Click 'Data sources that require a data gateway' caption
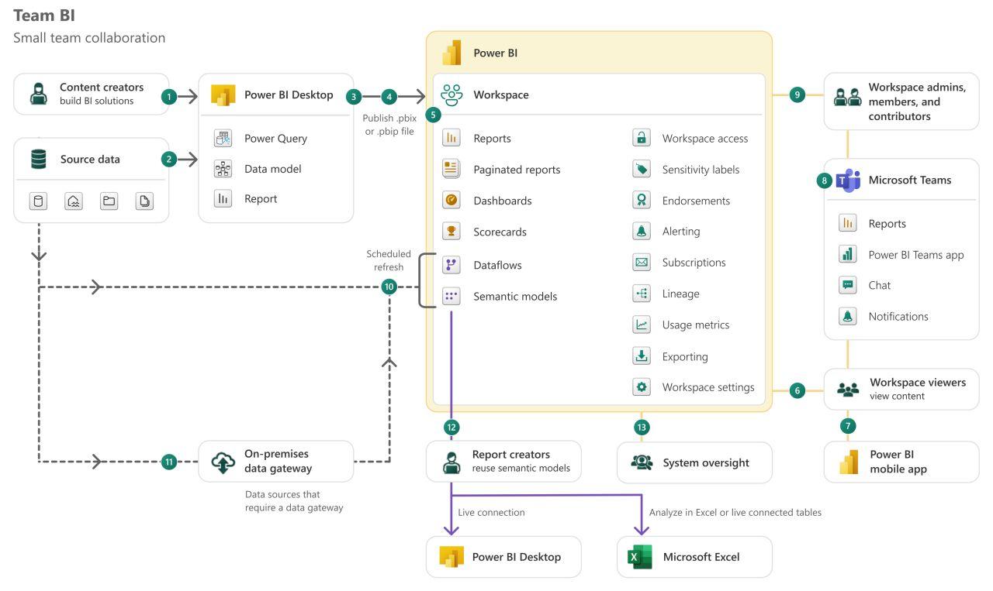Screen dimensions: 993x591 pyautogui.click(x=294, y=500)
